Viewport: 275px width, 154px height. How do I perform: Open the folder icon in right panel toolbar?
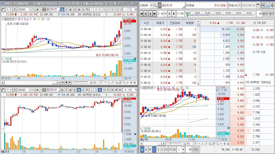click(267, 5)
